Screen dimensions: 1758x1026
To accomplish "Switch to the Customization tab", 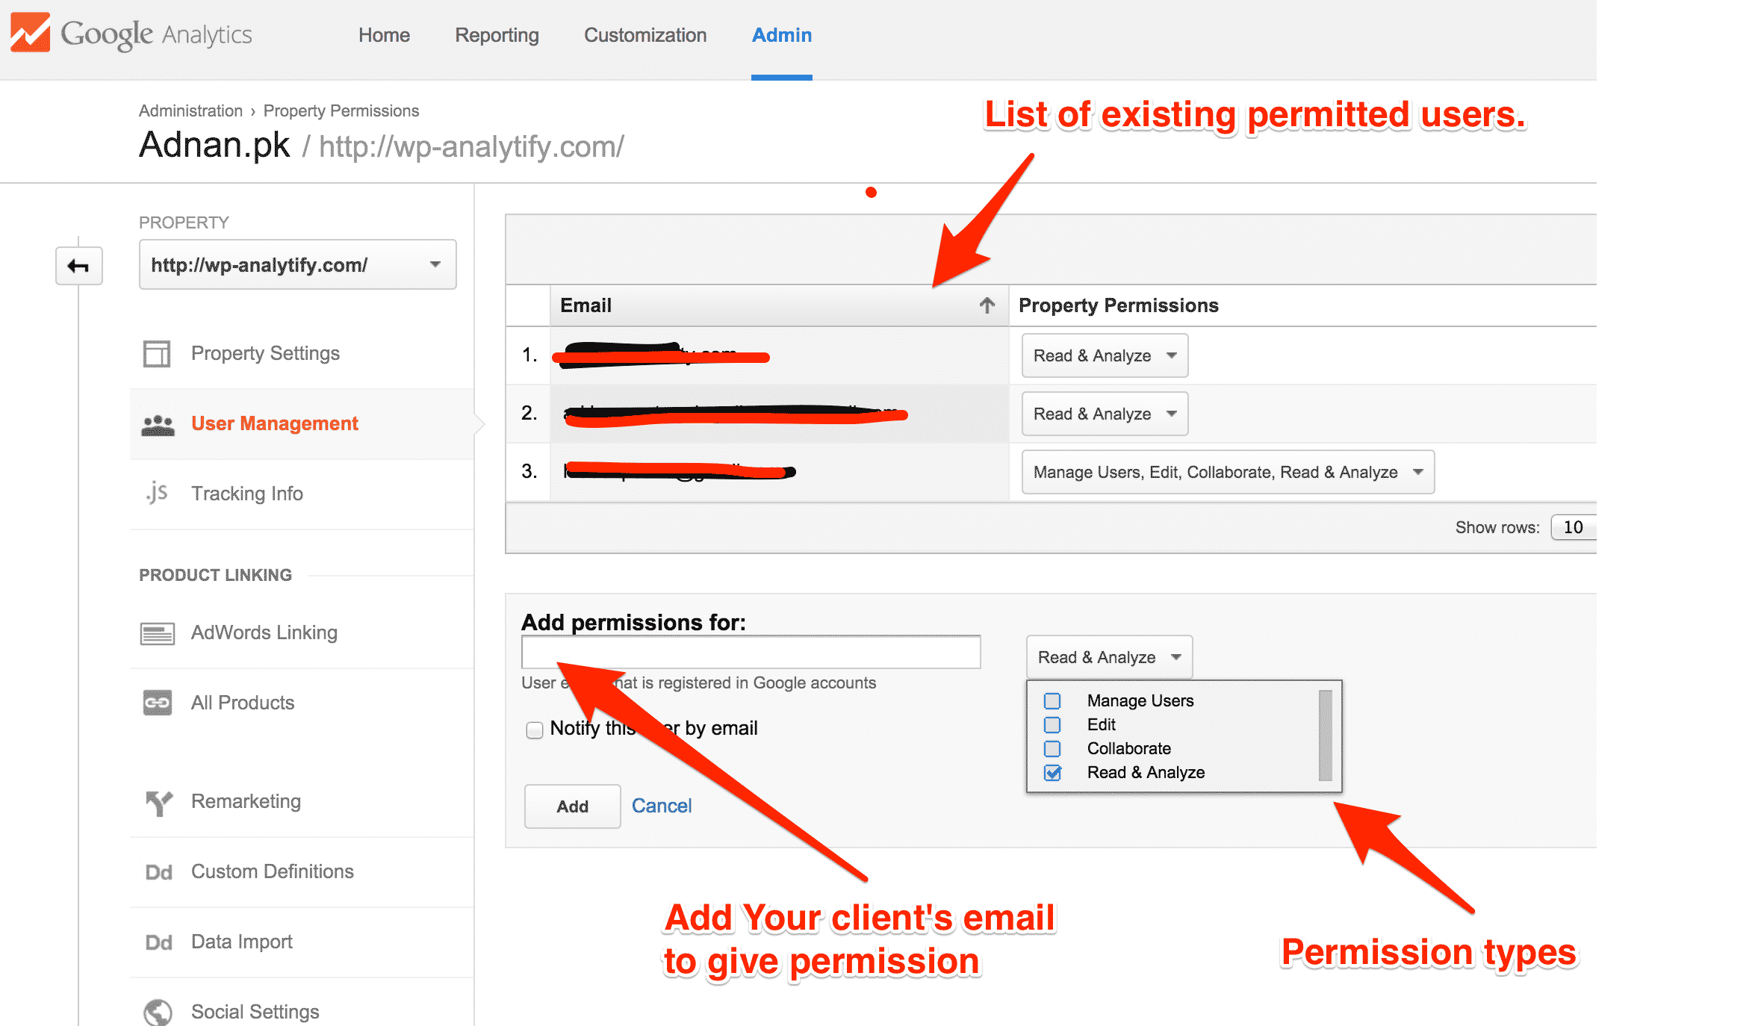I will [645, 35].
